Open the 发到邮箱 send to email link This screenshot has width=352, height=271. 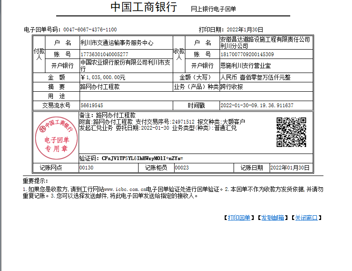tap(272, 218)
